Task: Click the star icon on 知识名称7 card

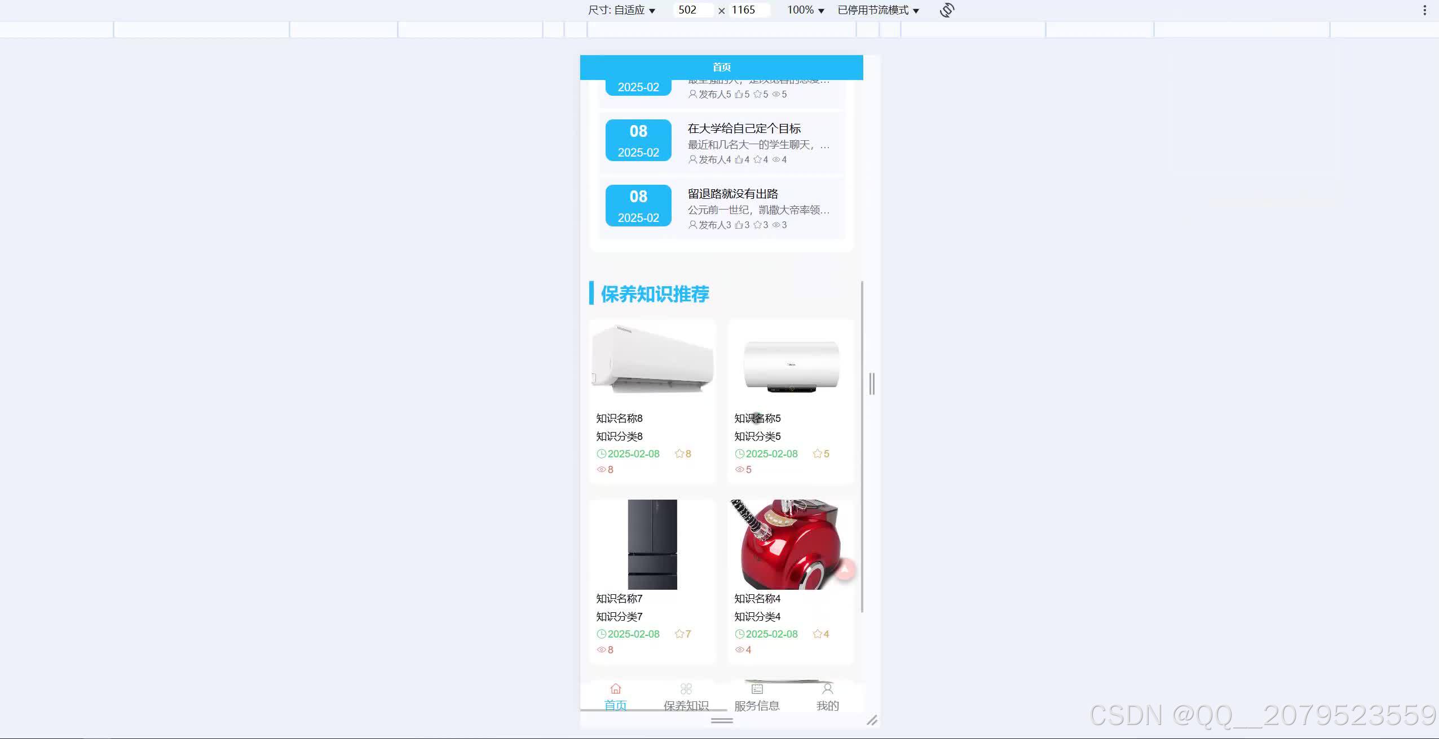Action: click(x=679, y=634)
